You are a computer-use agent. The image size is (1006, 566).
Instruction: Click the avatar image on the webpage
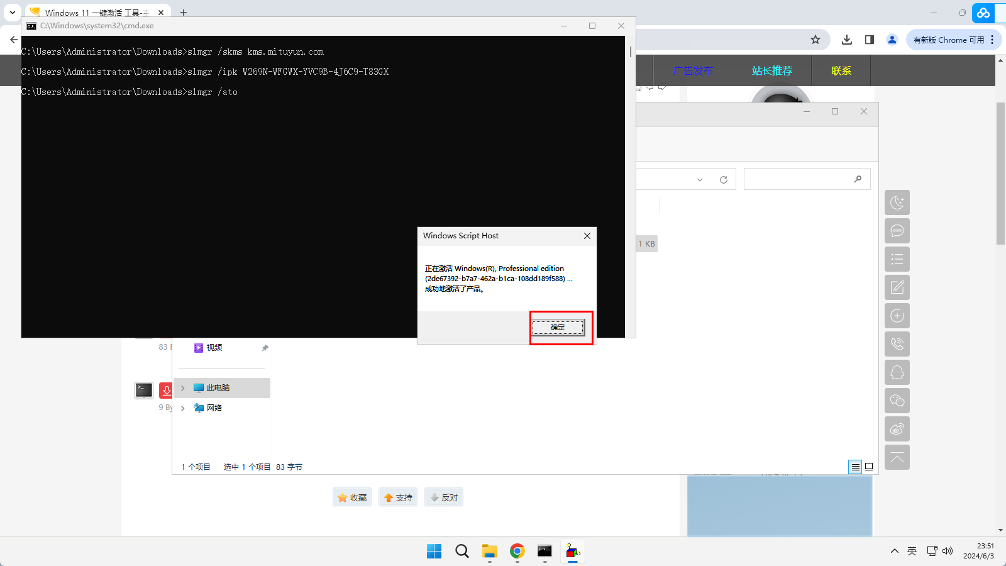click(780, 94)
